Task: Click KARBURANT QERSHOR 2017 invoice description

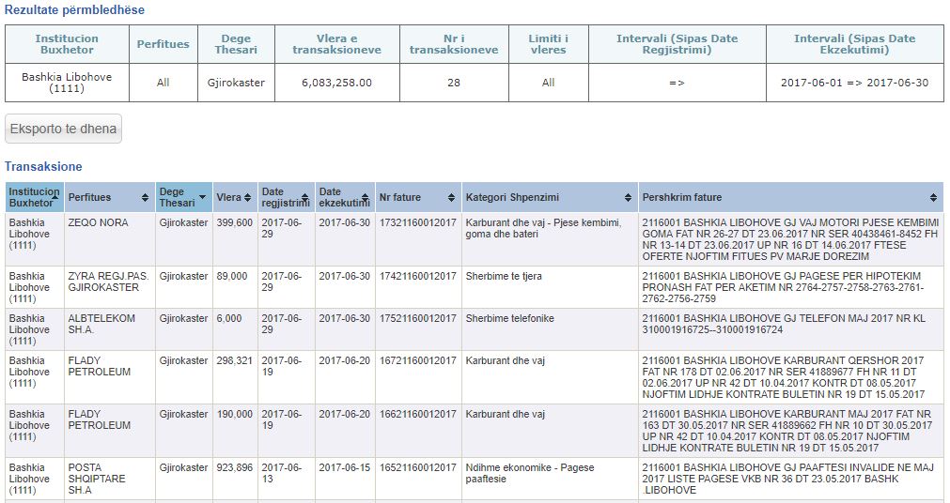Action: (790, 377)
